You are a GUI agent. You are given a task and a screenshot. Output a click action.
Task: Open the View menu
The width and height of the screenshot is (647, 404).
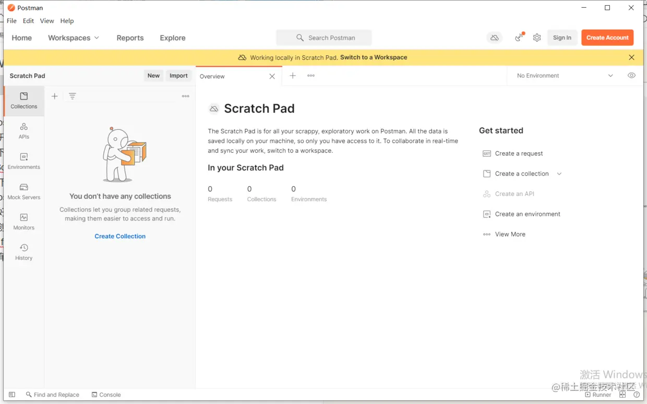[47, 21]
